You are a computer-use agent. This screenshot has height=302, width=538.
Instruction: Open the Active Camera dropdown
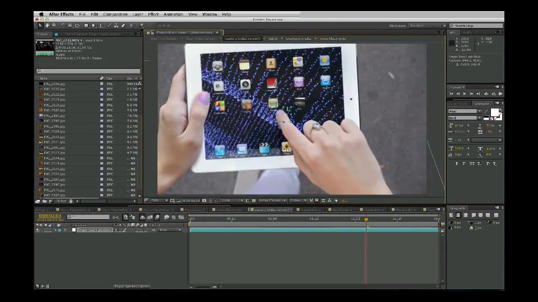click(272, 201)
